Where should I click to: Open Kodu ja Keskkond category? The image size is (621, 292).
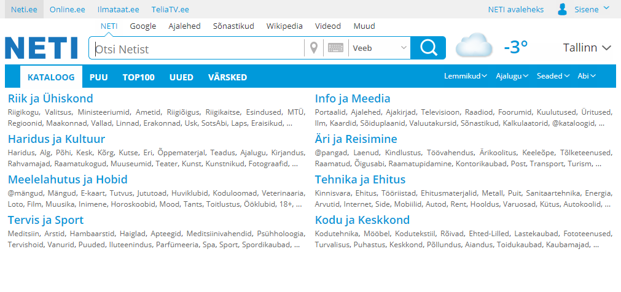tap(362, 220)
